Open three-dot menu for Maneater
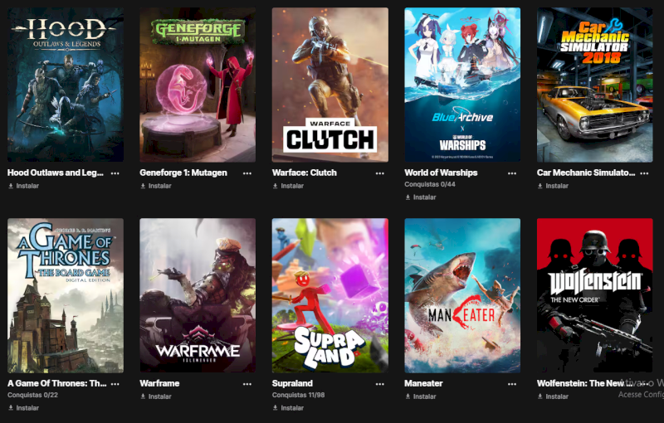 512,384
